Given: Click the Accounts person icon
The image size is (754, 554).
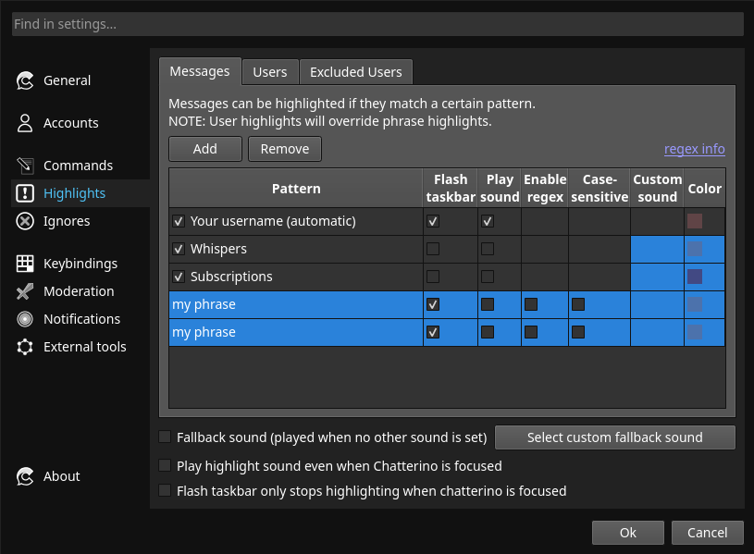Looking at the screenshot, I should [25, 123].
